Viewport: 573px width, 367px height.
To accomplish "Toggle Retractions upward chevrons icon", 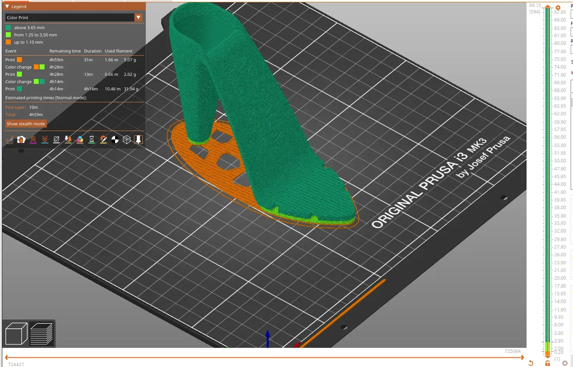I will (x=33, y=140).
